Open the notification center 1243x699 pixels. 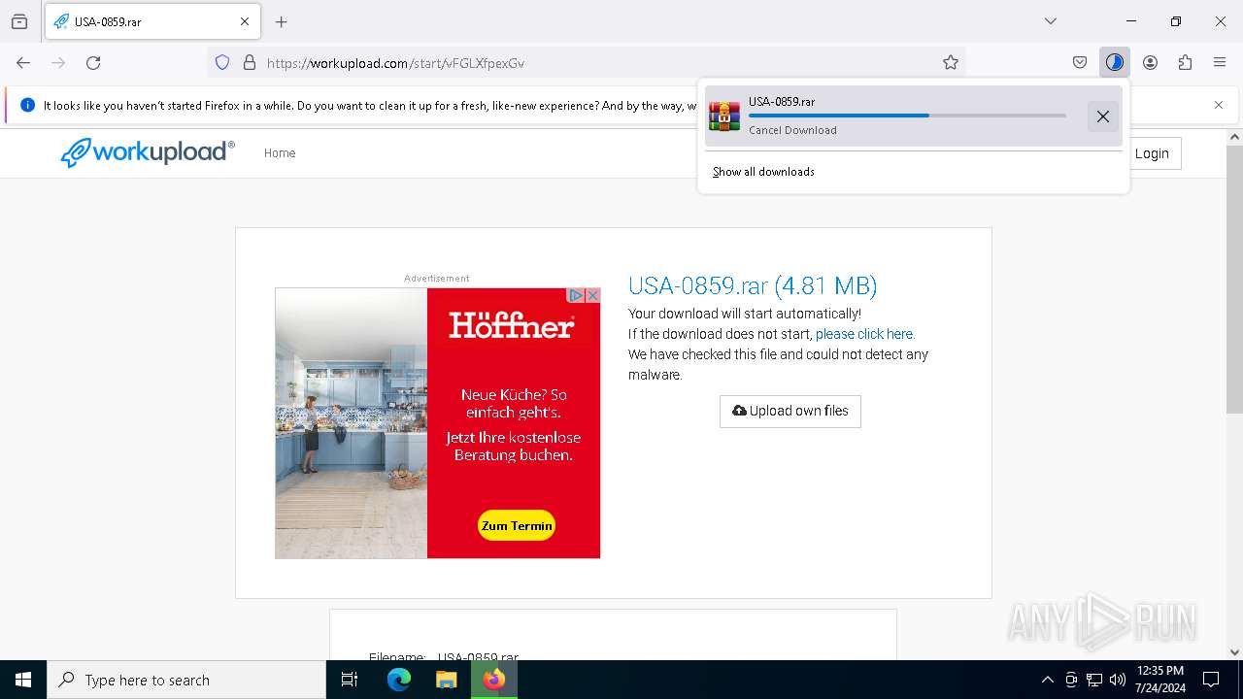[1211, 680]
